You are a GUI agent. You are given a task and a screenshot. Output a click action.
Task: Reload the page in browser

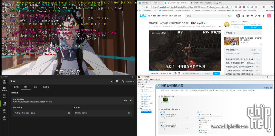pyautogui.click(x=143, y=7)
